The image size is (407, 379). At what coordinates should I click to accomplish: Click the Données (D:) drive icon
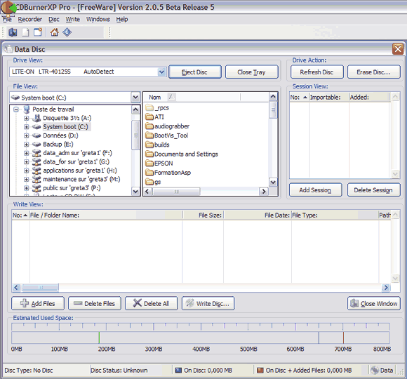click(x=36, y=135)
